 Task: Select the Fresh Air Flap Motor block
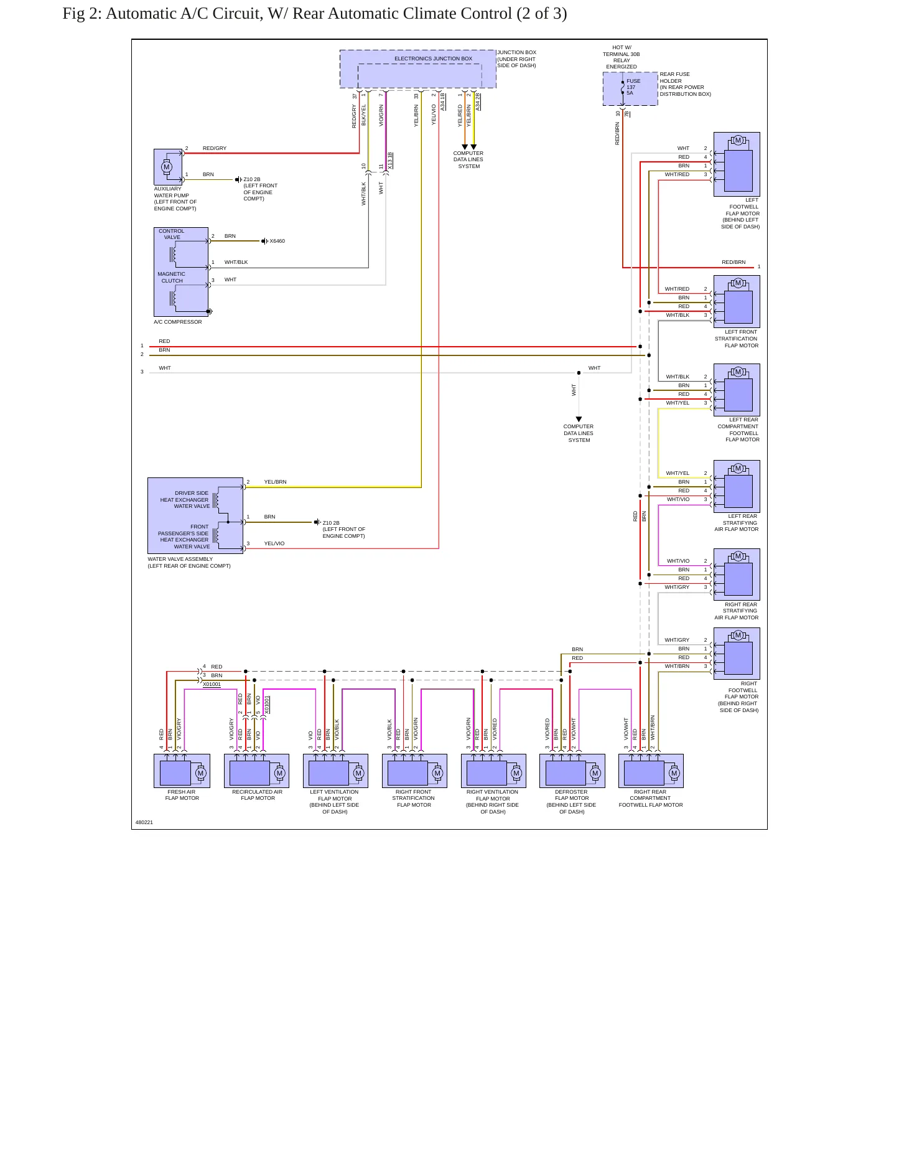(x=182, y=771)
